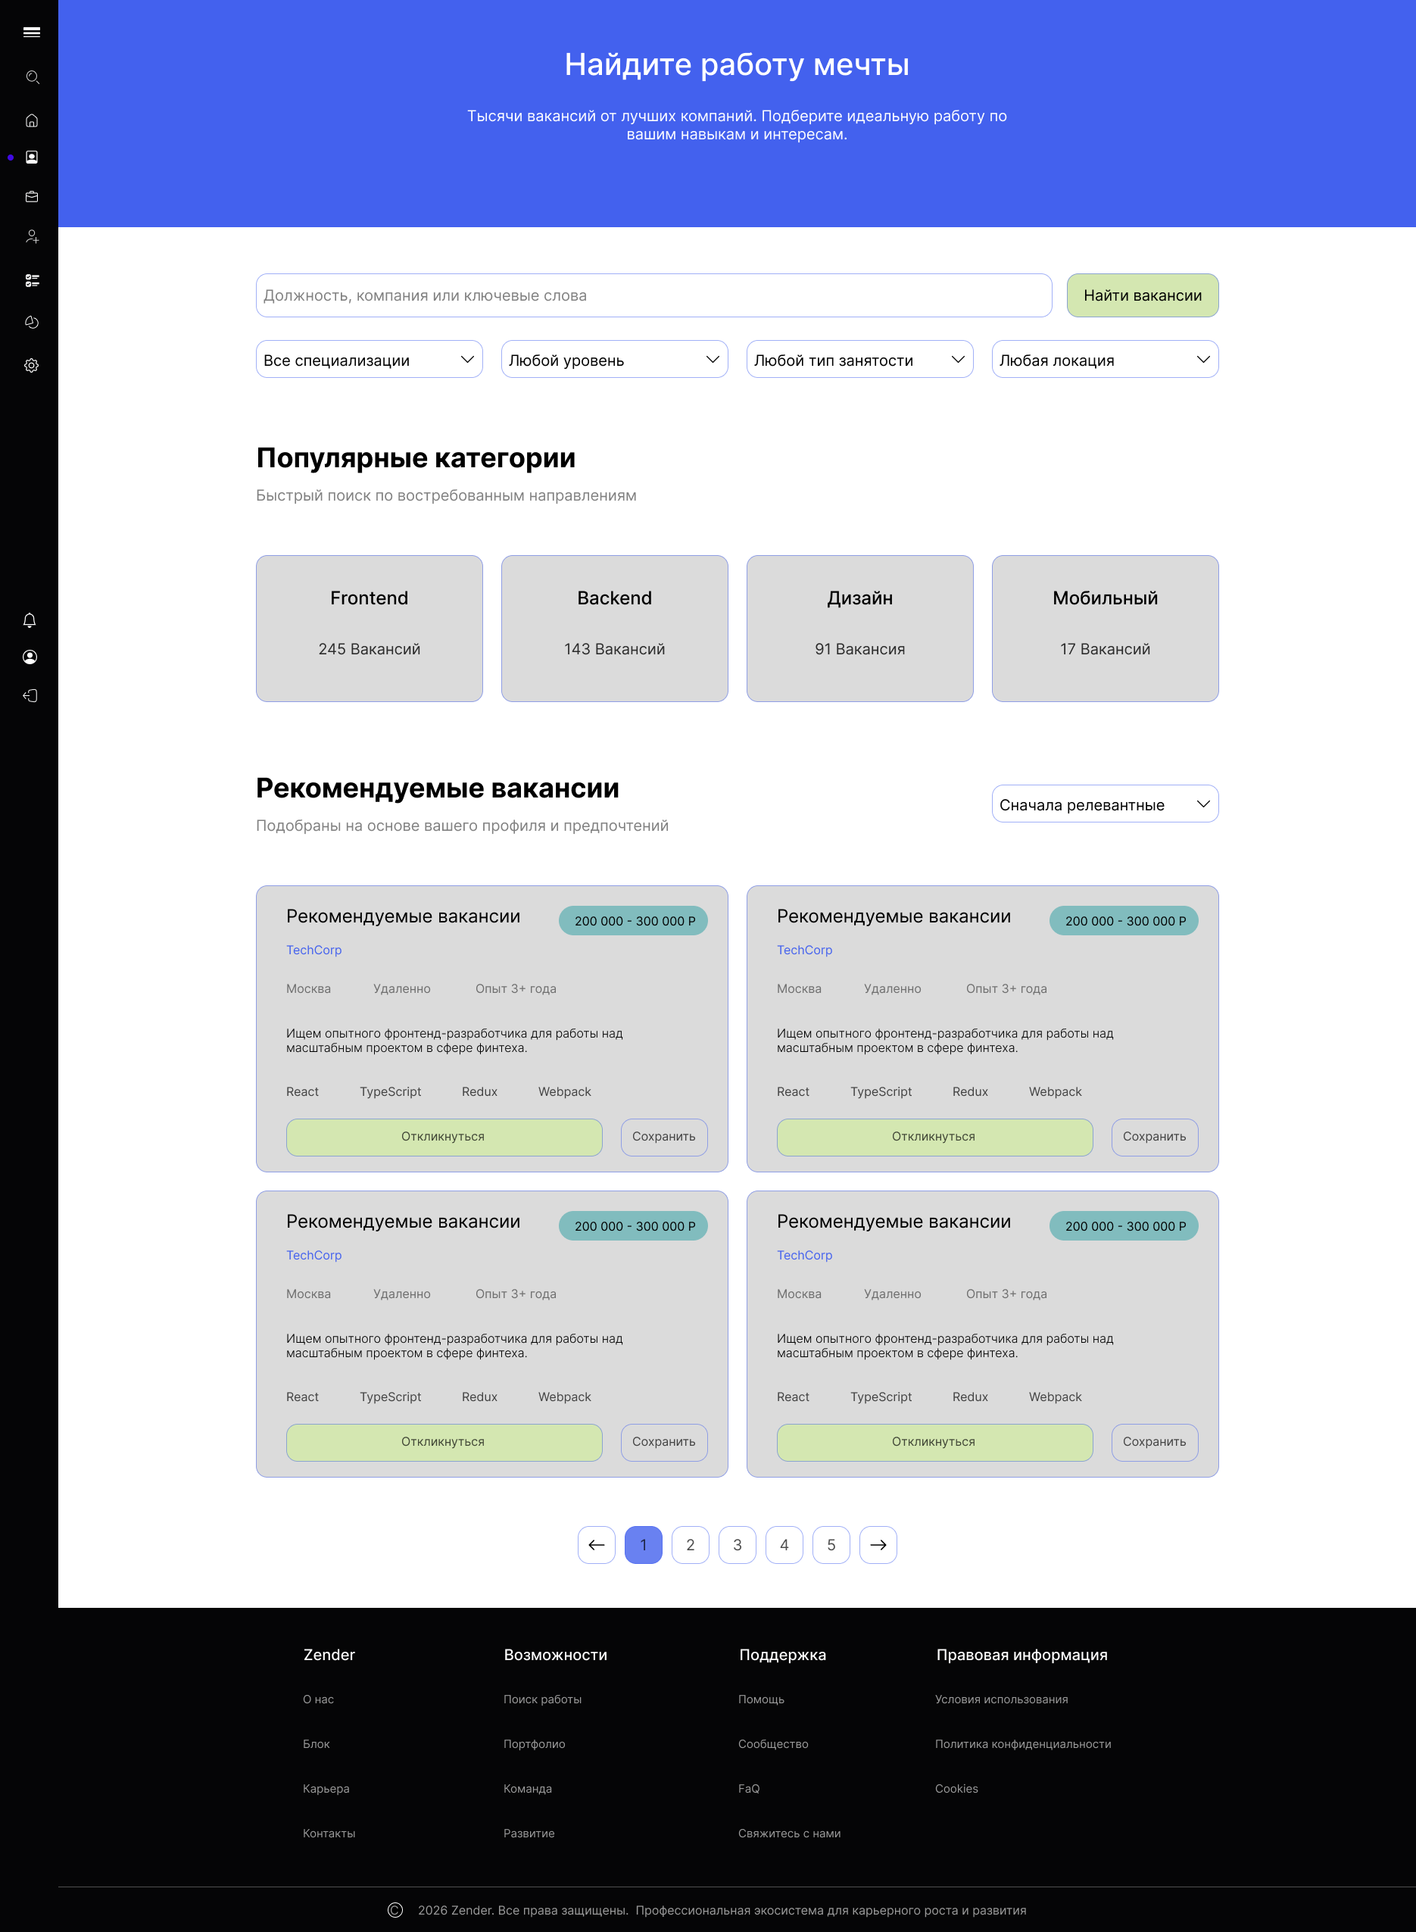Expand the "Любой тип занятости" dropdown
This screenshot has width=1416, height=1932.
(x=859, y=360)
